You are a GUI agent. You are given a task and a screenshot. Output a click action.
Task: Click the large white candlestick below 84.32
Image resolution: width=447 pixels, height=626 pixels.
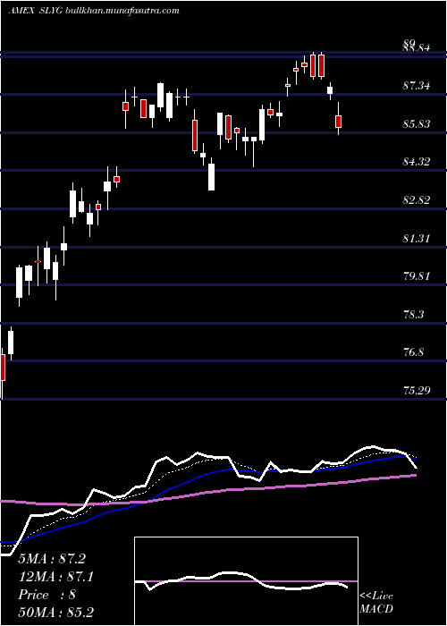211,176
